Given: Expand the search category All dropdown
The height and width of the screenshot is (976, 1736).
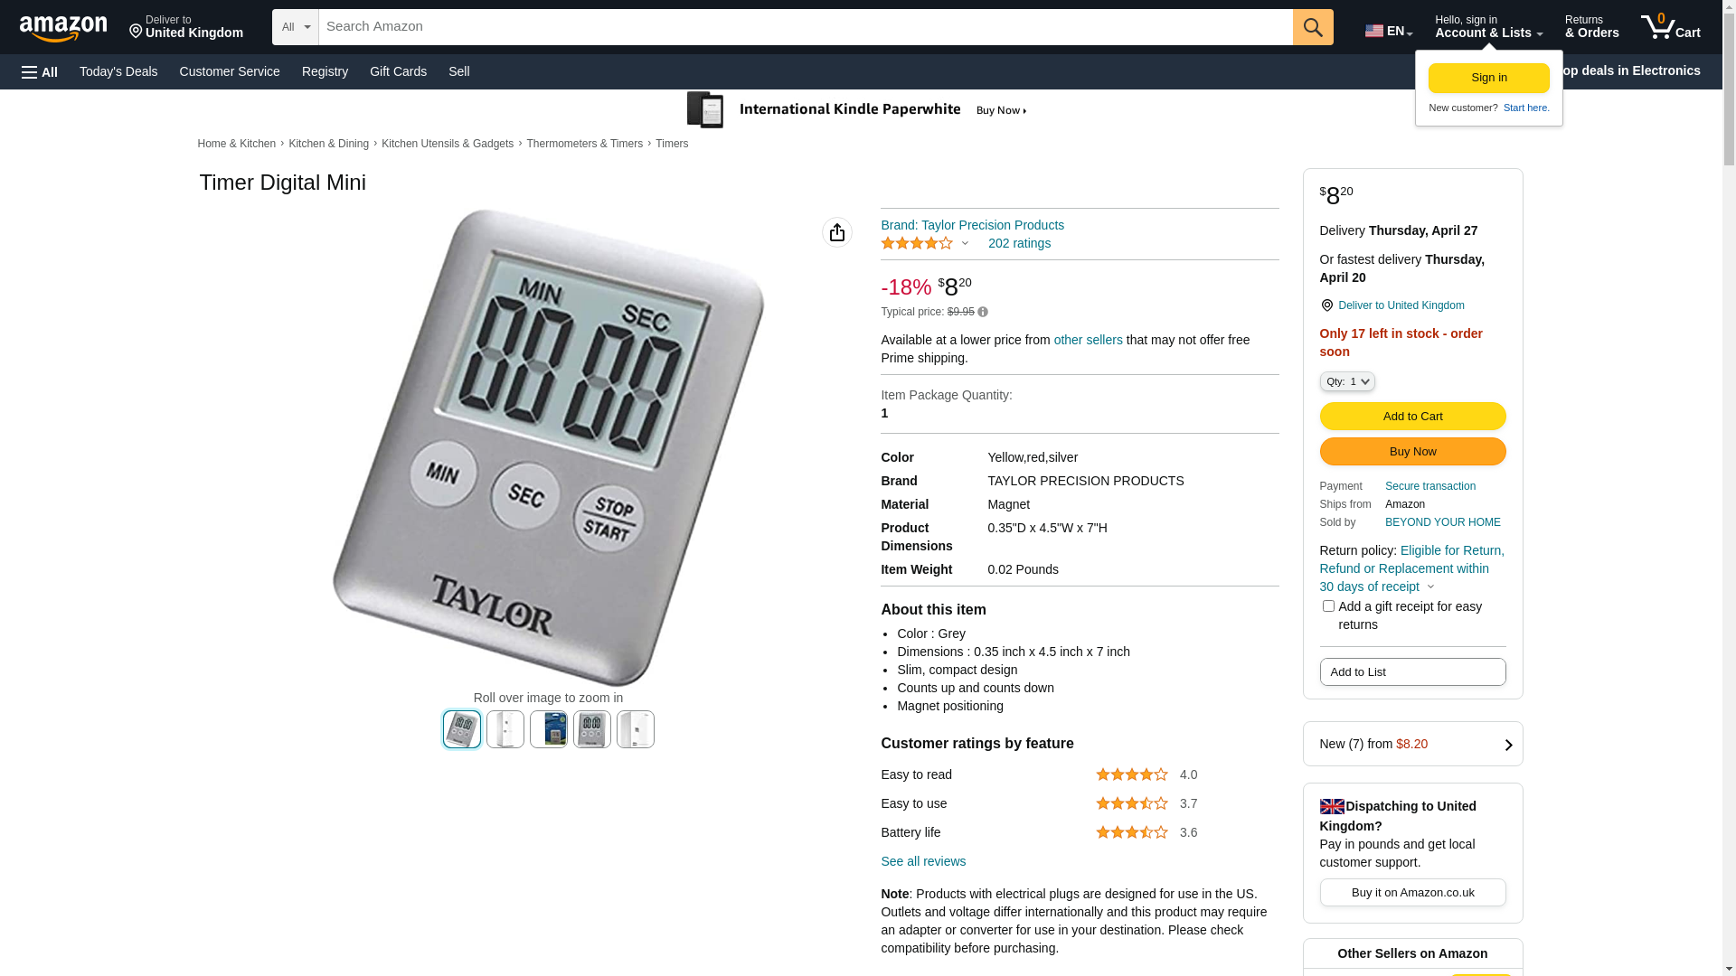Looking at the screenshot, I should coord(296,27).
